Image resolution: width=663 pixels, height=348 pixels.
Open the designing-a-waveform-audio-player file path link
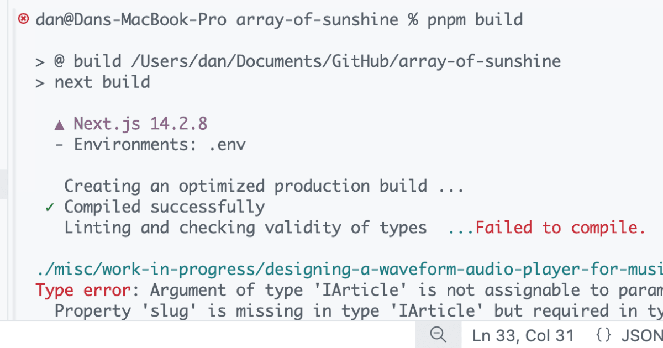(331, 269)
